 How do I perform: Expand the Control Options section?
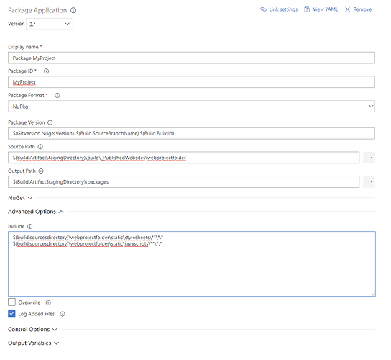click(32, 330)
